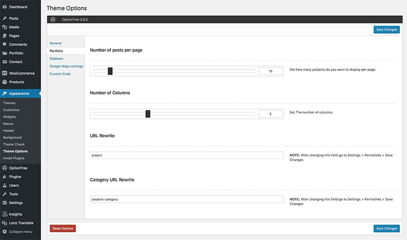This screenshot has width=407, height=240.
Task: Click the Comments bubble icon
Action: click(x=5, y=44)
